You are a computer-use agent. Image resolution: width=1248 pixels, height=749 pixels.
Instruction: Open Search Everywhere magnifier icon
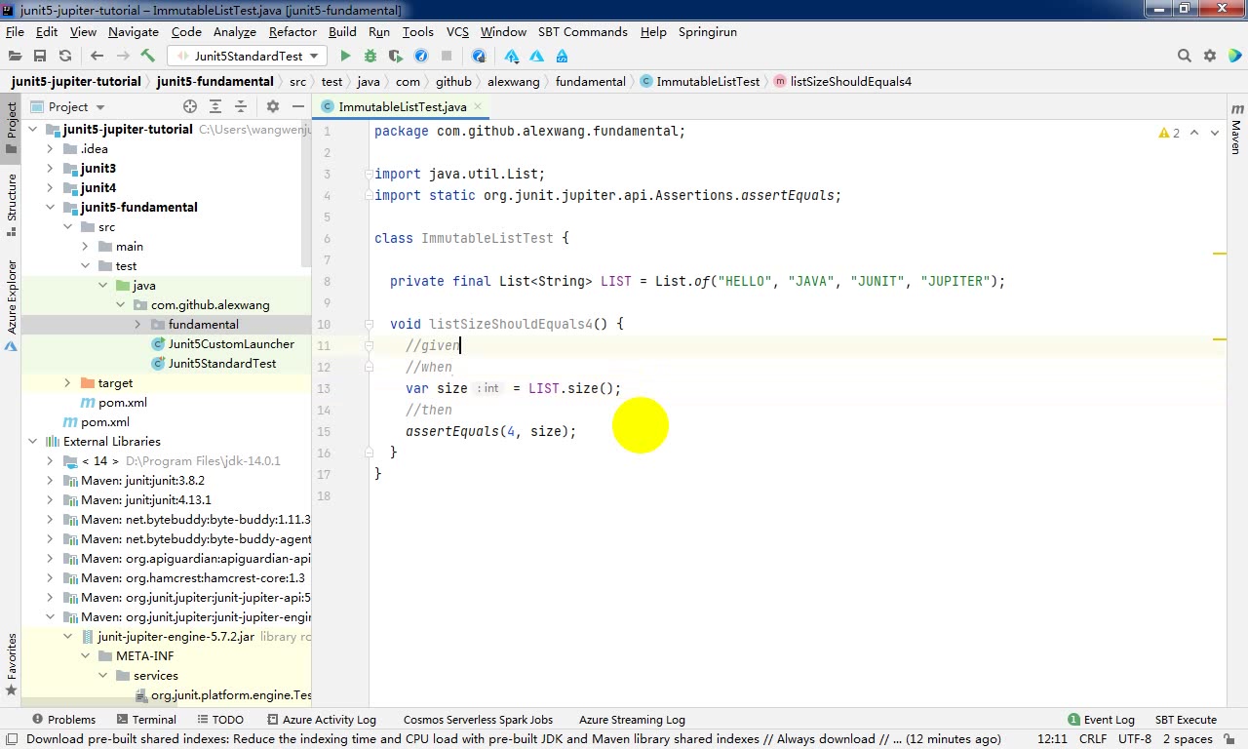[1185, 56]
